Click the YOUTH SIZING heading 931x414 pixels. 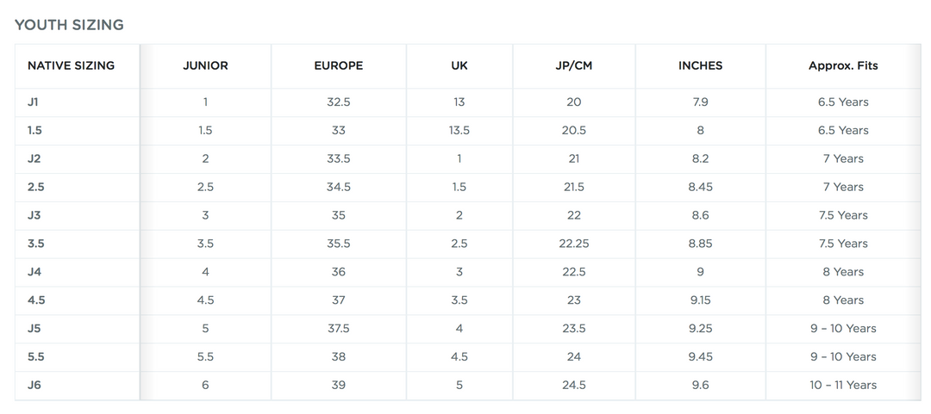69,25
